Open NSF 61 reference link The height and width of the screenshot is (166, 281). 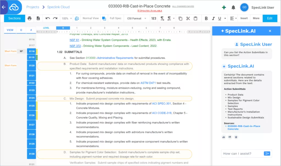coord(74,40)
